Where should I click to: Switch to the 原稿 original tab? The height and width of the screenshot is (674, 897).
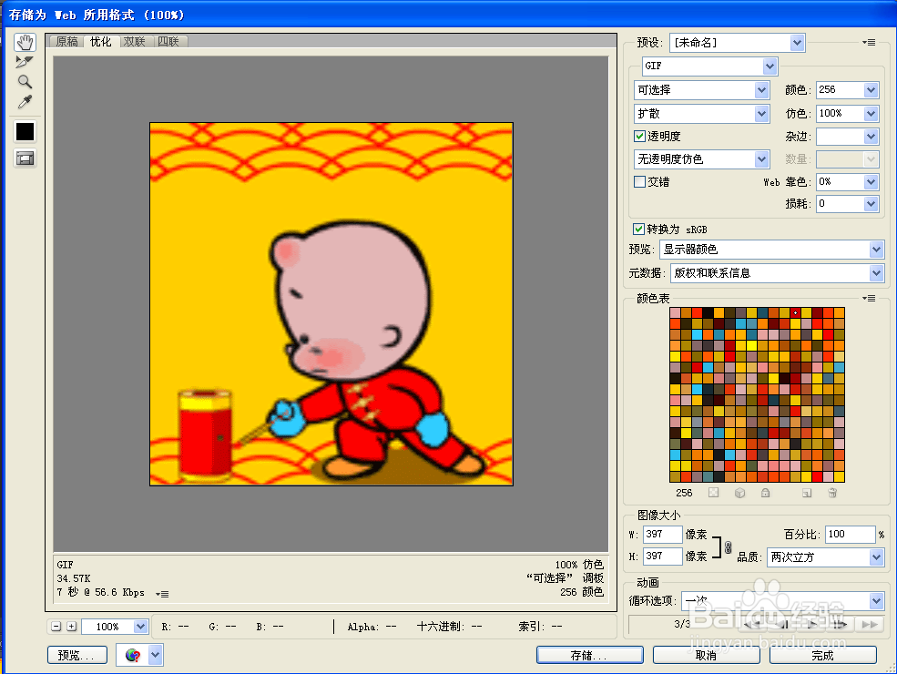(x=66, y=41)
